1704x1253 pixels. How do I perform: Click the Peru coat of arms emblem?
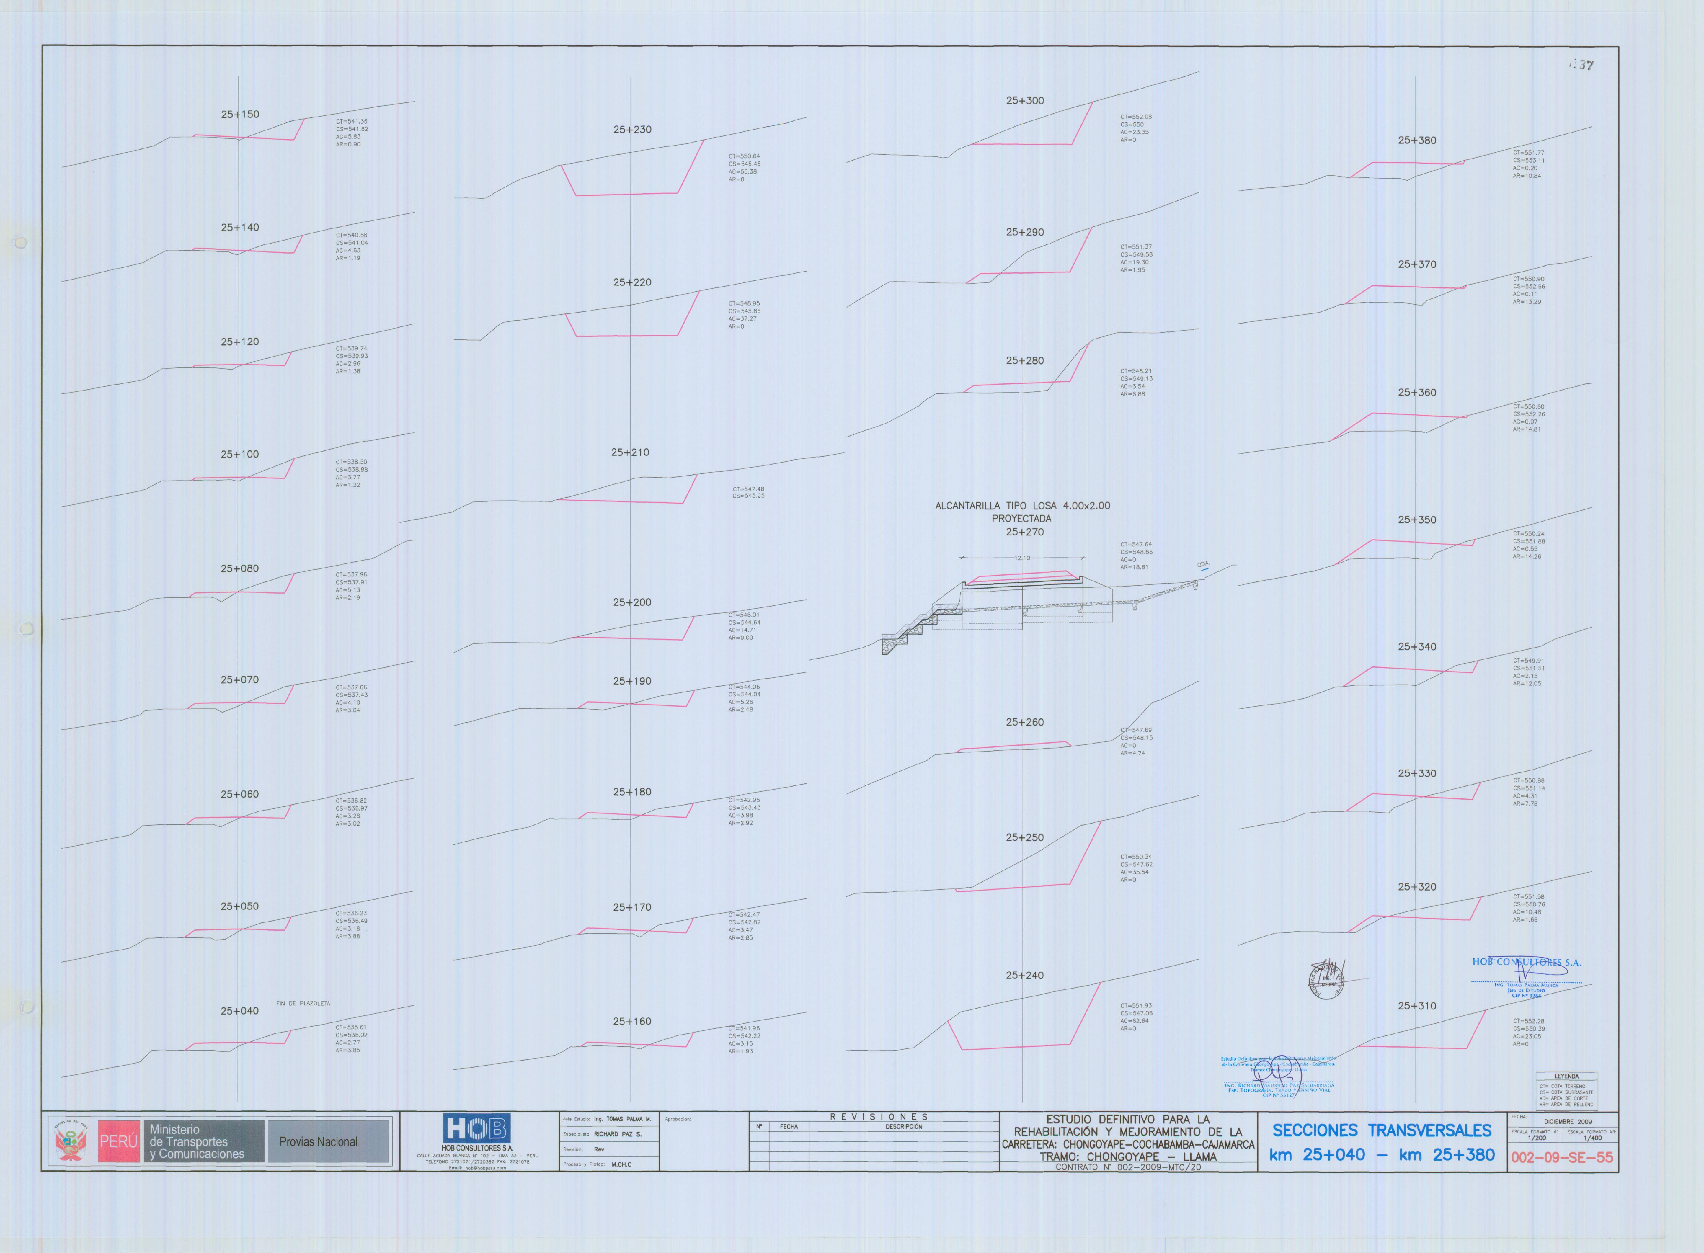[x=71, y=1141]
